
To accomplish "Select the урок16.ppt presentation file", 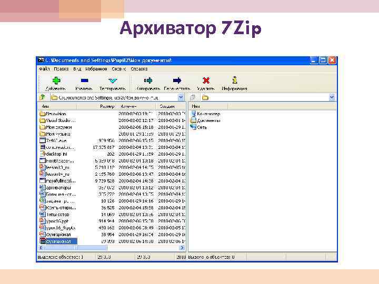I will tap(54, 221).
